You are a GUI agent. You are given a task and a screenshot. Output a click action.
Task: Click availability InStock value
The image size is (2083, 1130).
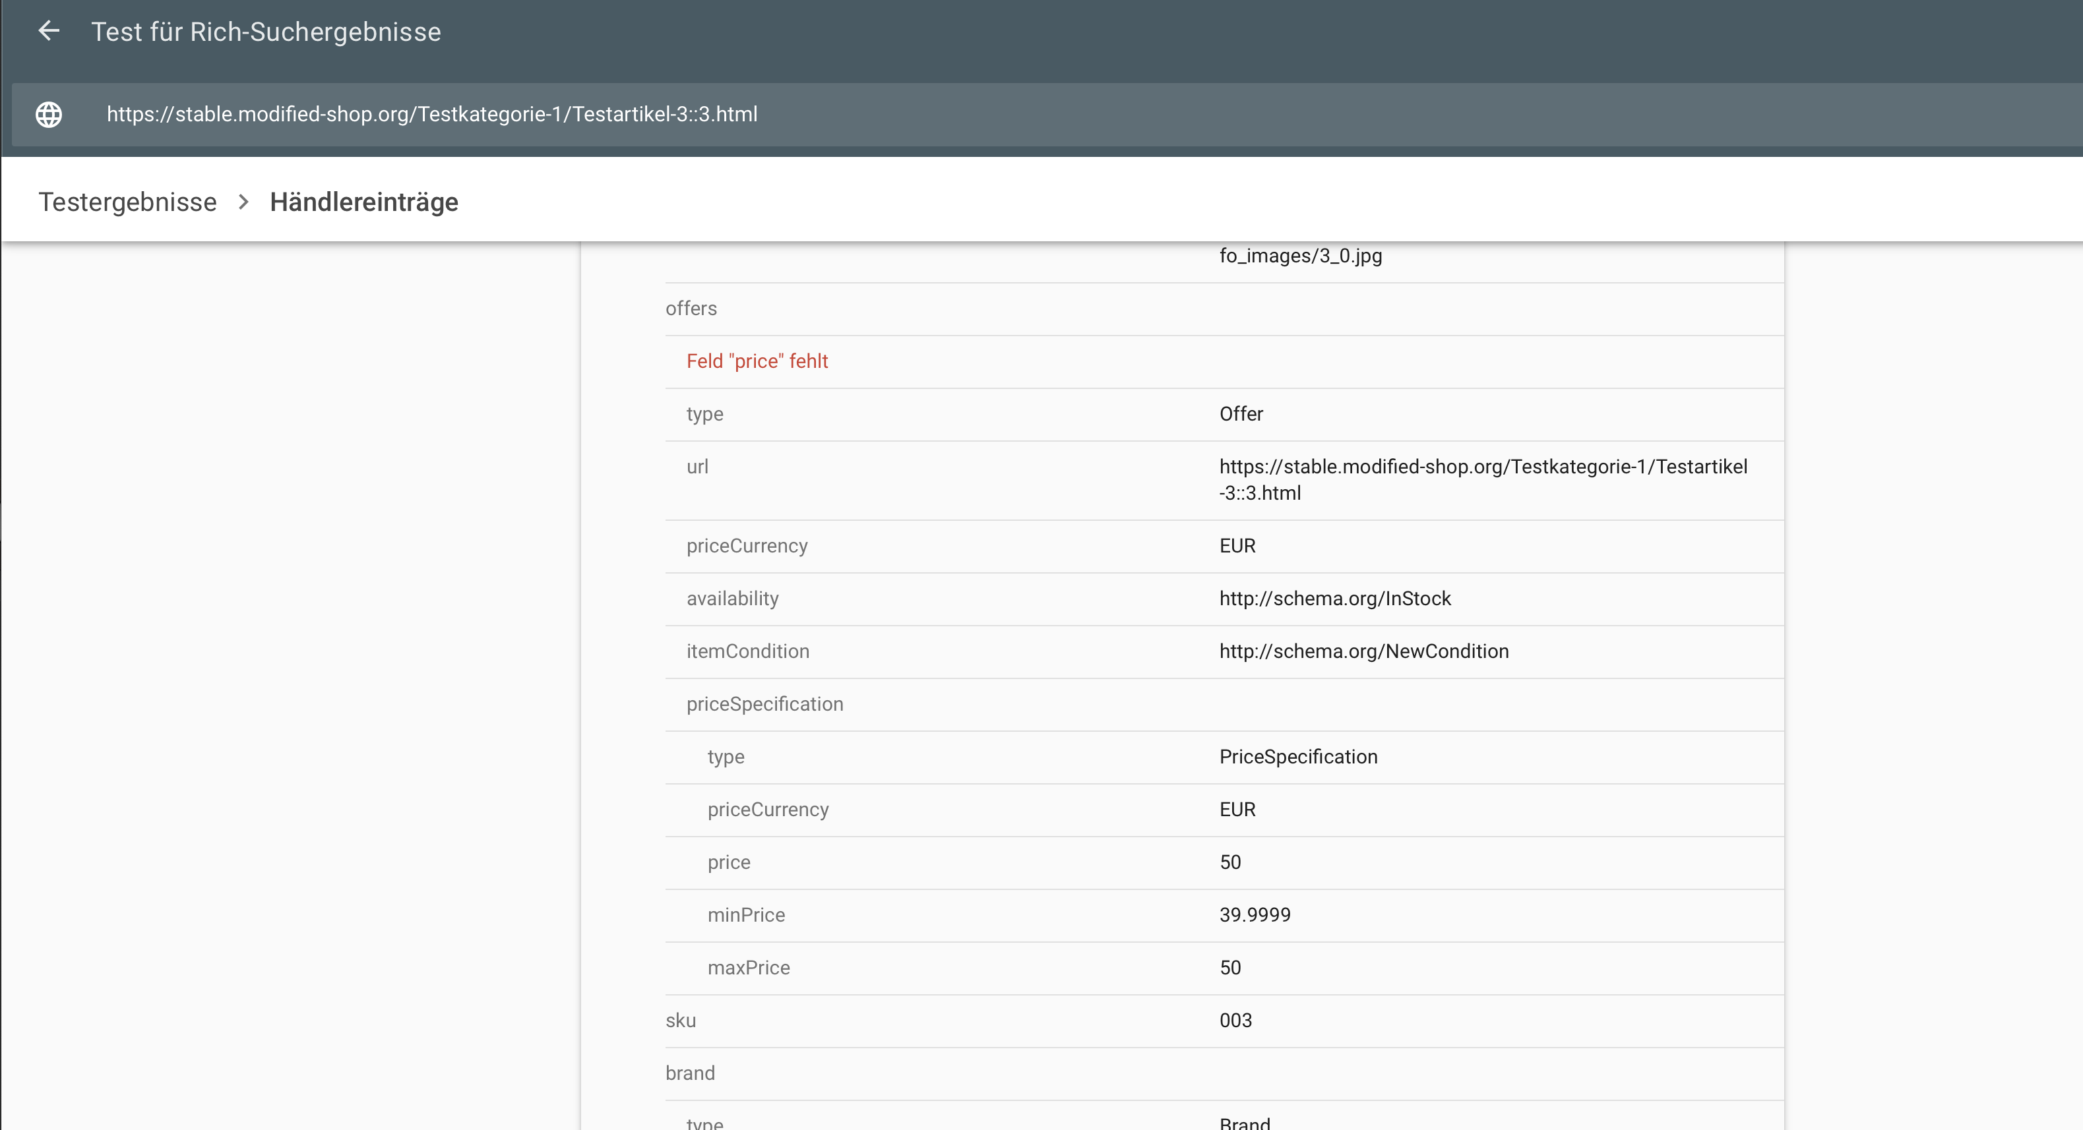click(1334, 598)
